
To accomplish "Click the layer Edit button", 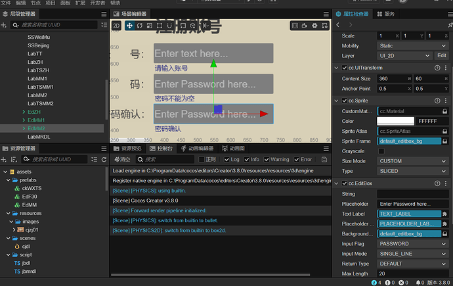I will pyautogui.click(x=441, y=55).
